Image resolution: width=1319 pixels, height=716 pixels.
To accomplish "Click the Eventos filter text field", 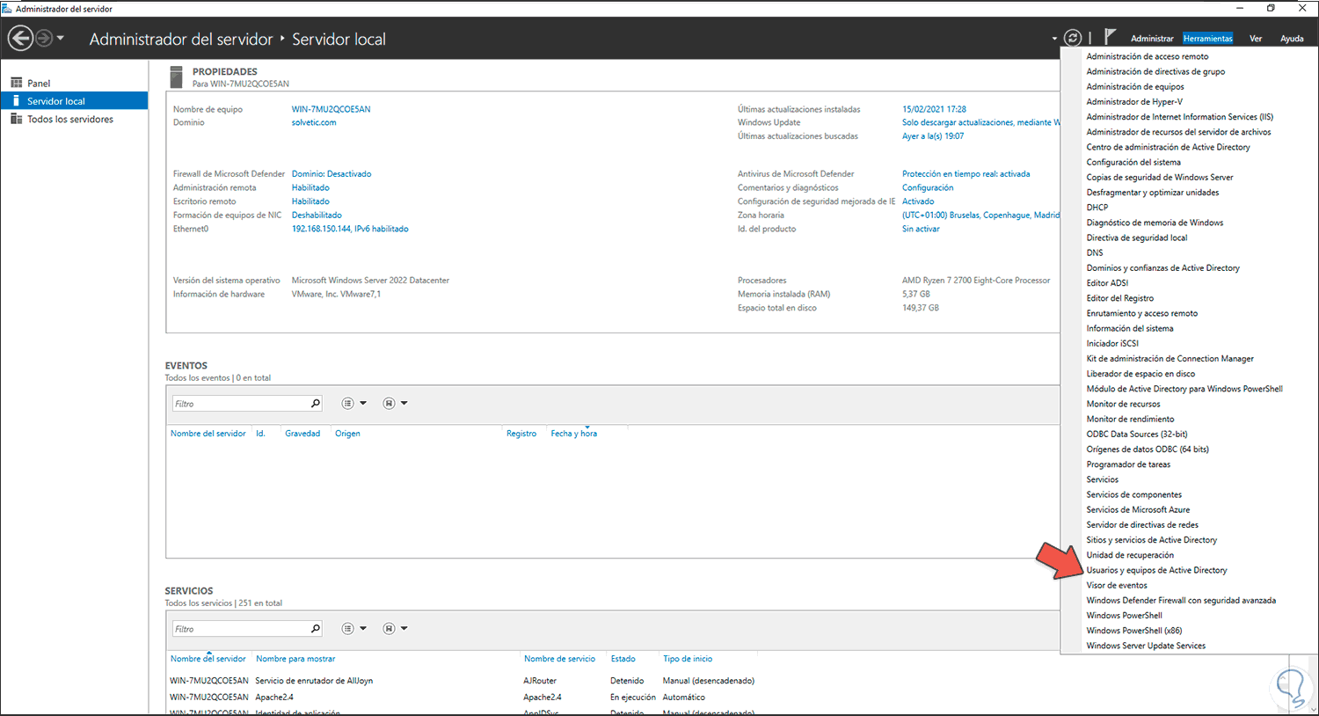I will [x=240, y=404].
